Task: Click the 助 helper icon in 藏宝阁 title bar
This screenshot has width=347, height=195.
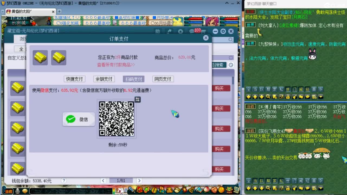Action: tap(158, 31)
